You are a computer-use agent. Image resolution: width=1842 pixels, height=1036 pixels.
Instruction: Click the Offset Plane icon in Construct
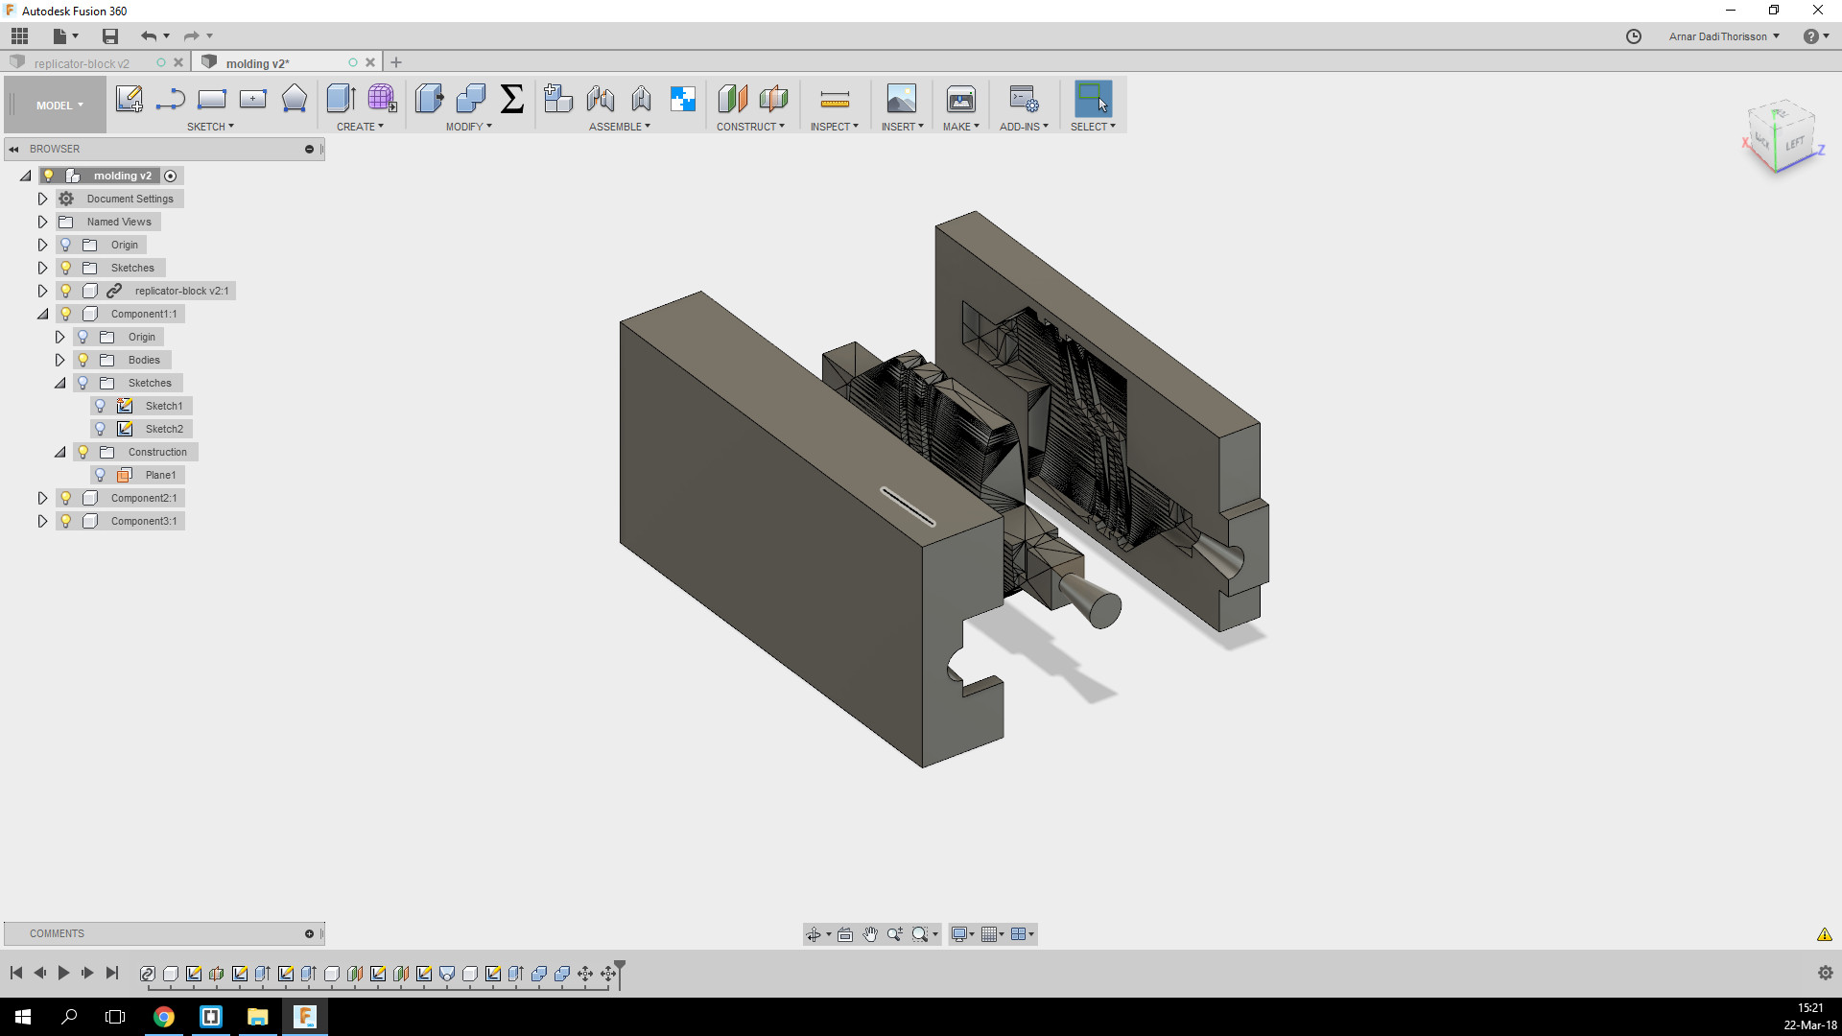[732, 99]
